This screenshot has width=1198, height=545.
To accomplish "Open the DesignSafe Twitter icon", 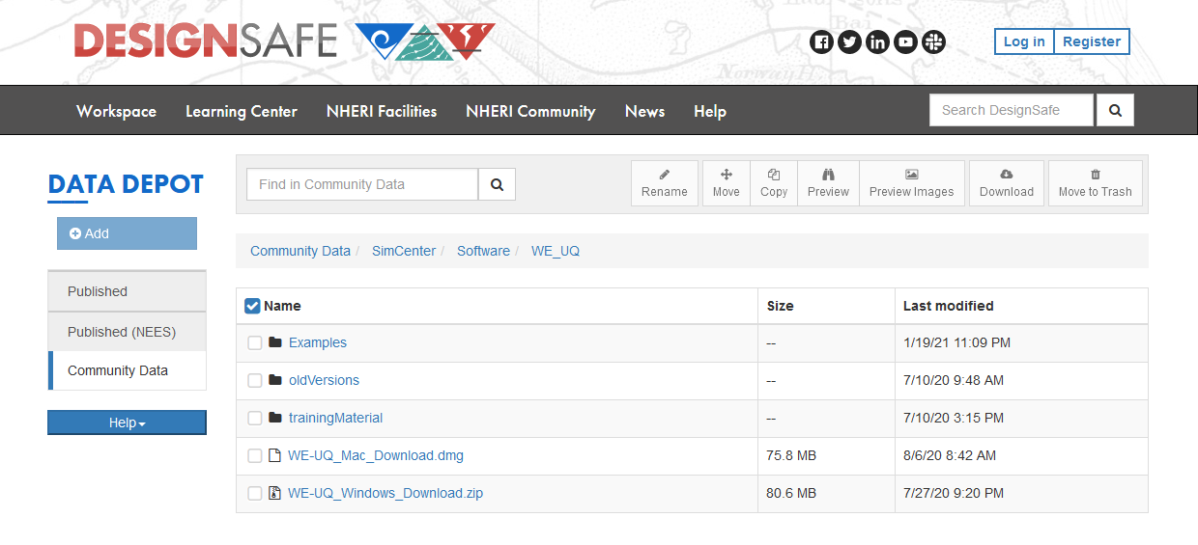I will point(849,41).
